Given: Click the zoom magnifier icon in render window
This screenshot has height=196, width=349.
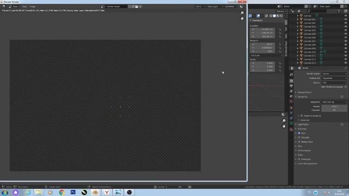Looking at the screenshot, I should click(x=242, y=13).
